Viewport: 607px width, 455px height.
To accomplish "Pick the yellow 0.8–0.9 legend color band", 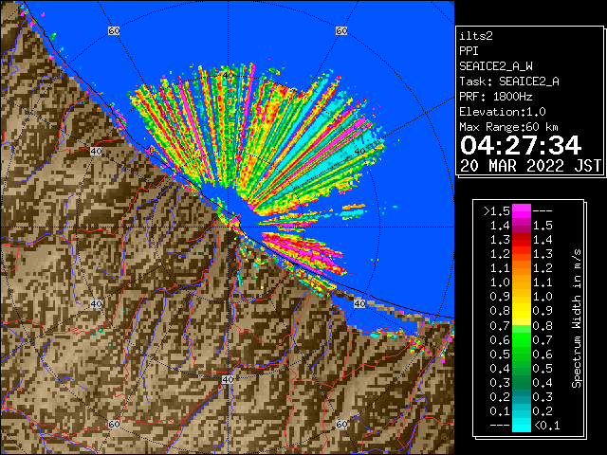I will click(522, 311).
